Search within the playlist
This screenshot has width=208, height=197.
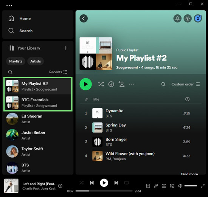click(x=163, y=84)
